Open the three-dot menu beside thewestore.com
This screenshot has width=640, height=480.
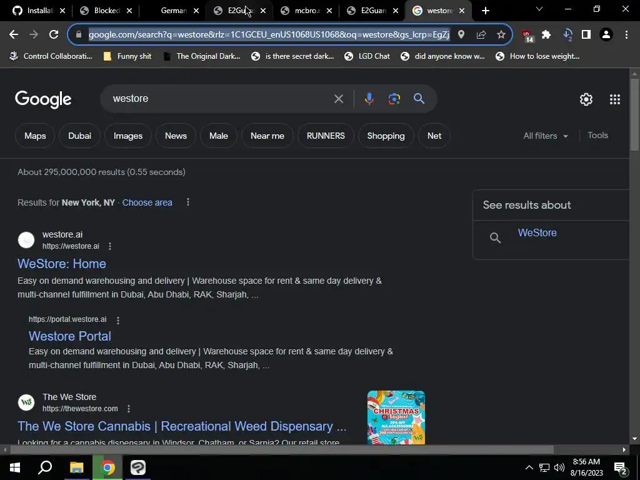click(x=129, y=409)
